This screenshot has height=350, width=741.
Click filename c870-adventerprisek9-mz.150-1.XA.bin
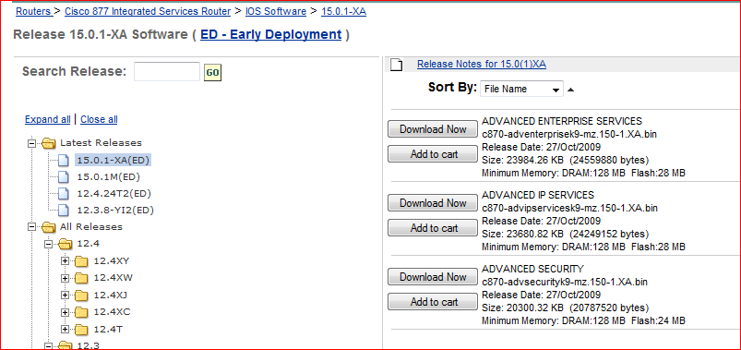click(569, 134)
